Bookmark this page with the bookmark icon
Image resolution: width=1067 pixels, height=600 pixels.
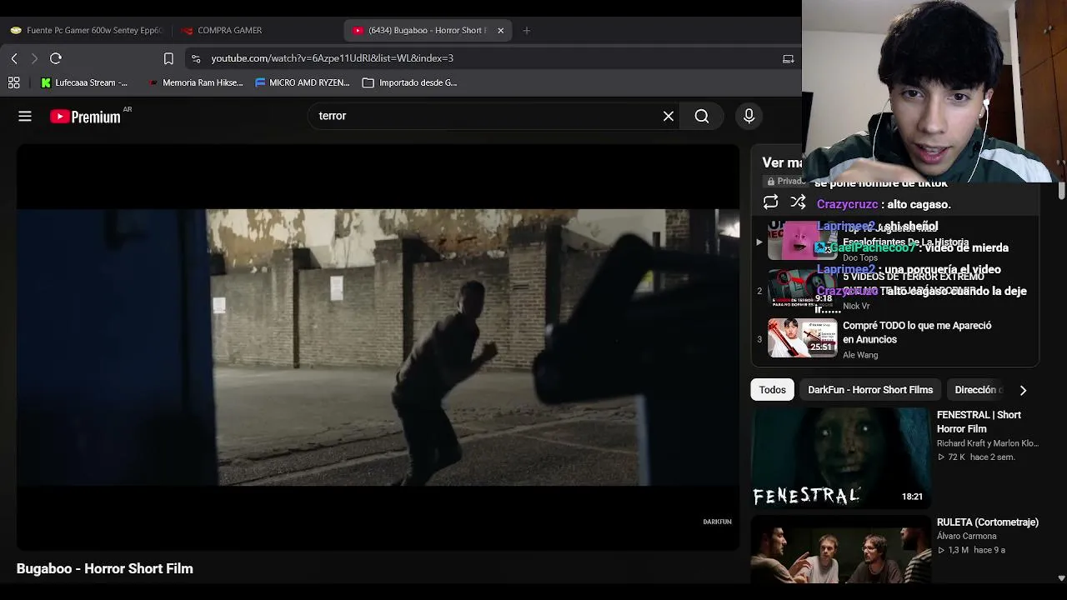point(168,58)
